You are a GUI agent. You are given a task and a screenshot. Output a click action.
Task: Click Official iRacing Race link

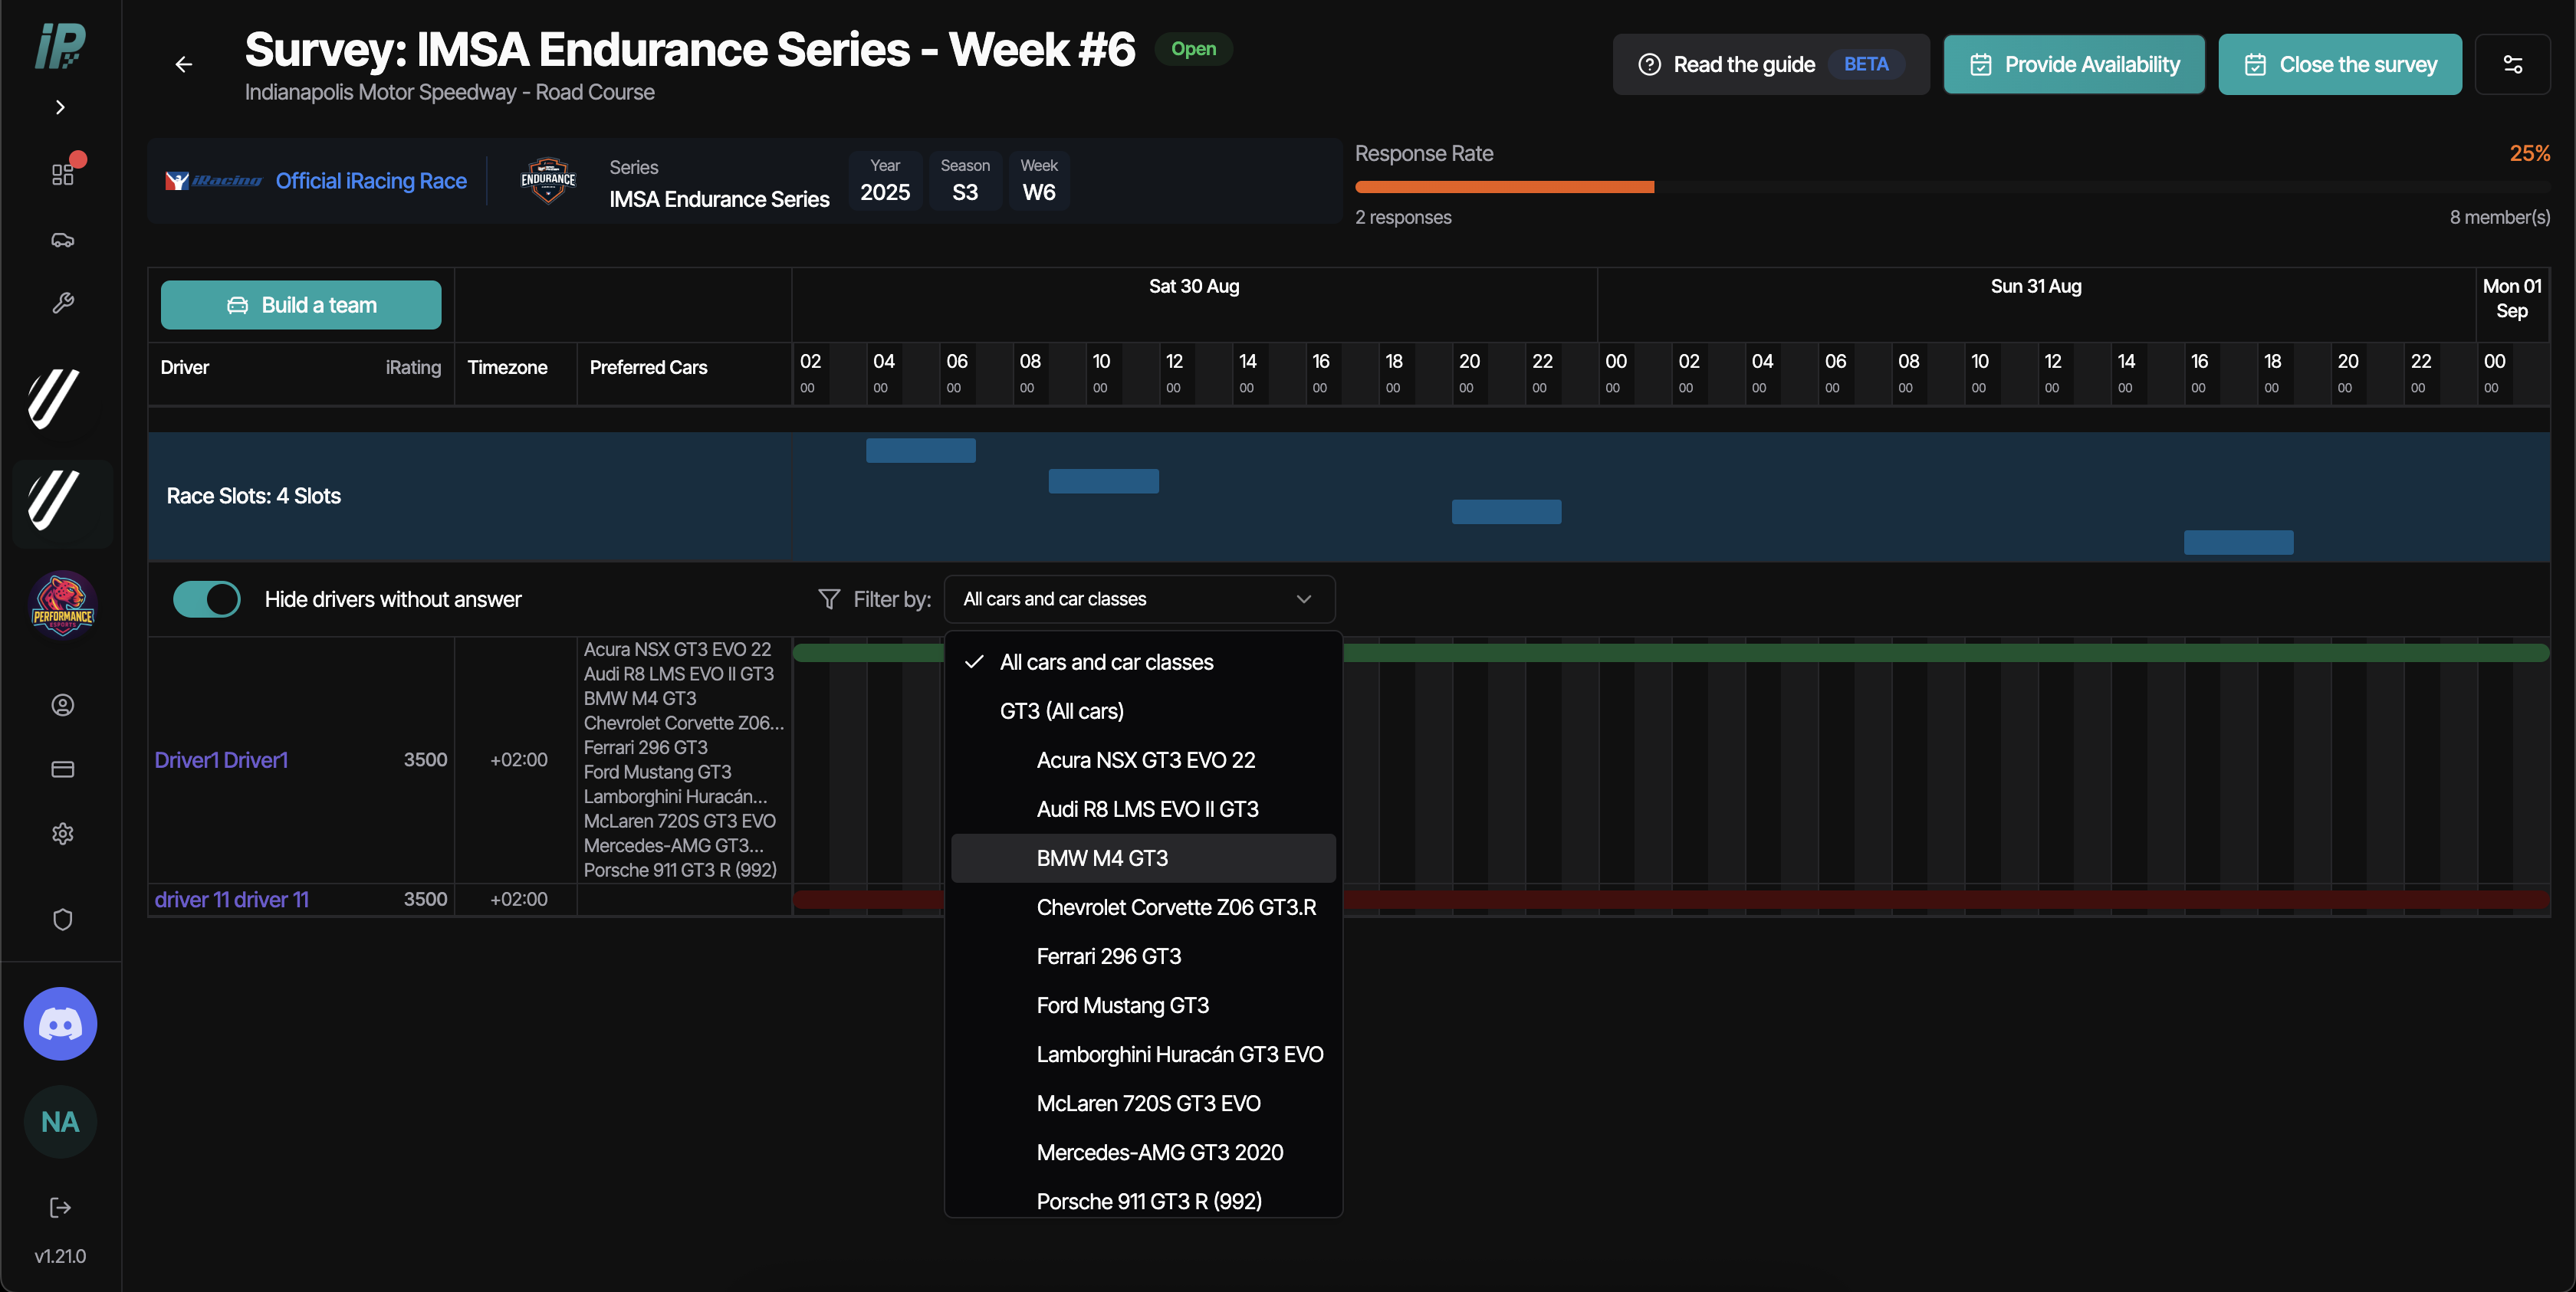pyautogui.click(x=371, y=181)
